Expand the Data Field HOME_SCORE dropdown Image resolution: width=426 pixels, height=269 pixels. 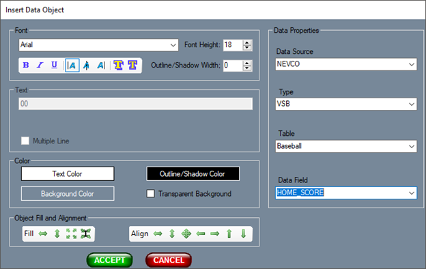tap(412, 193)
